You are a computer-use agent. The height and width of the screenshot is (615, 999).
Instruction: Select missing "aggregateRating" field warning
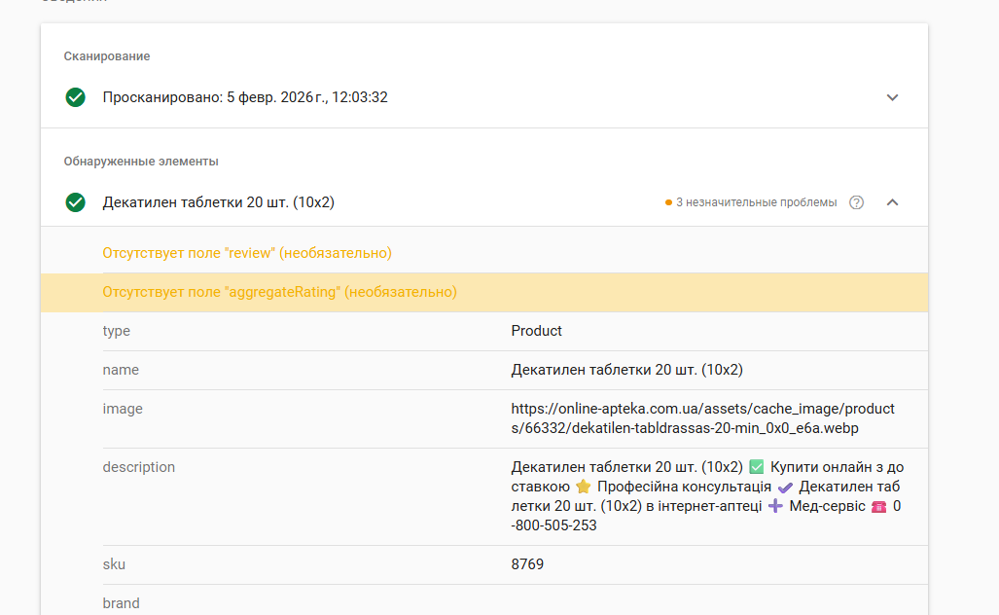[280, 292]
